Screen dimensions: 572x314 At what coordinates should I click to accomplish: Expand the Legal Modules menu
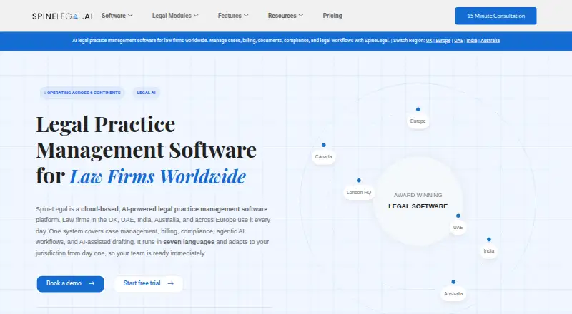coord(175,16)
